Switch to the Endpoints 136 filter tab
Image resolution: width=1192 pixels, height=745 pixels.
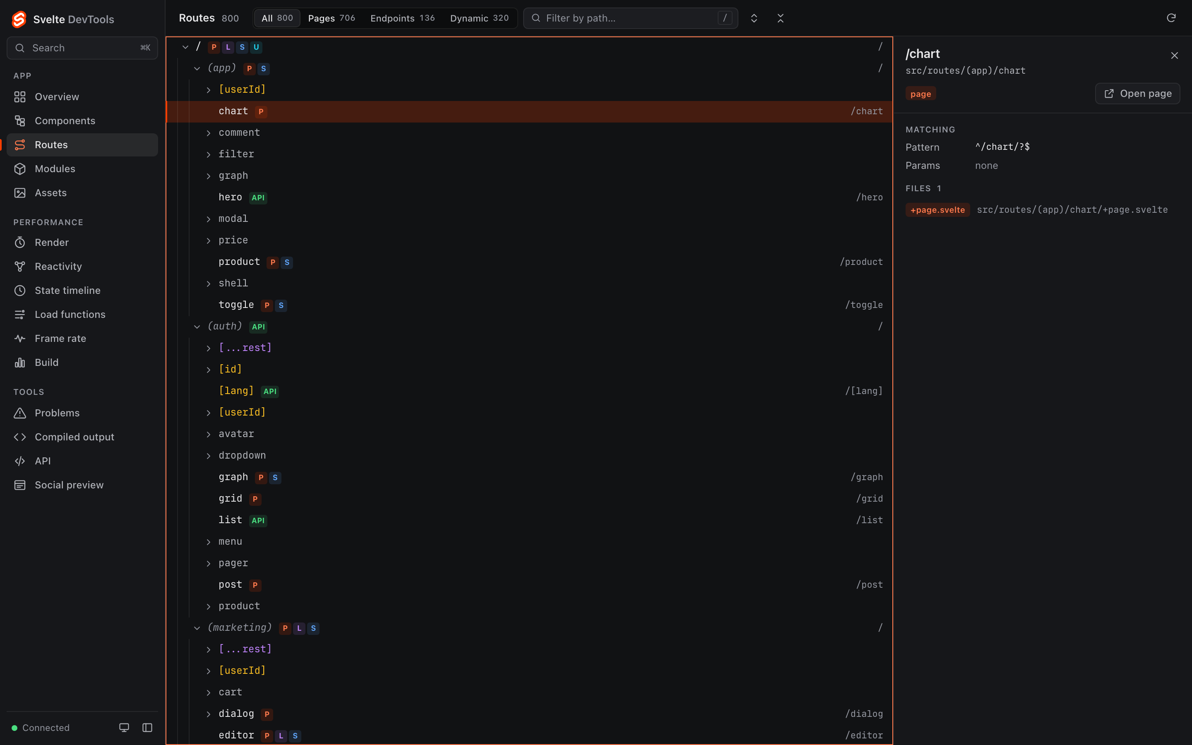pos(402,18)
